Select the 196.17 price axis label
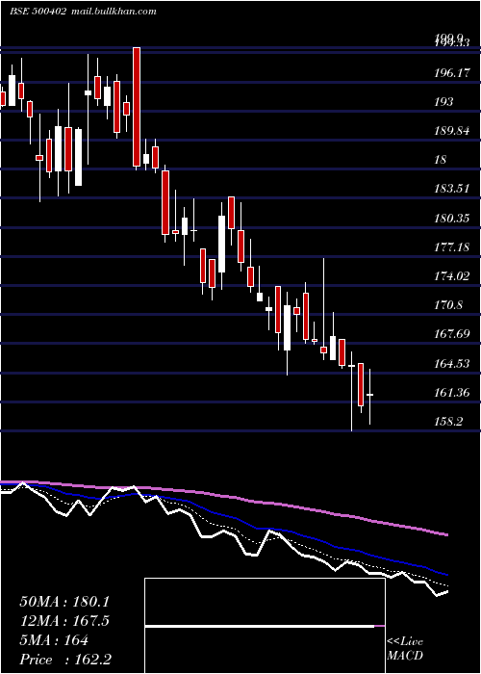Viewport: 481px width, 674px height. point(452,73)
